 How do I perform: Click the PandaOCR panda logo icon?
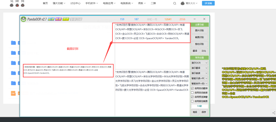click(x=23, y=19)
